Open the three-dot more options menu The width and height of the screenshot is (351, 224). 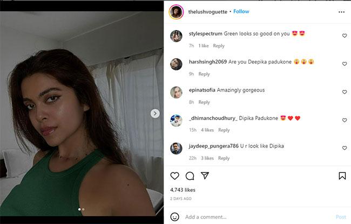tap(341, 11)
